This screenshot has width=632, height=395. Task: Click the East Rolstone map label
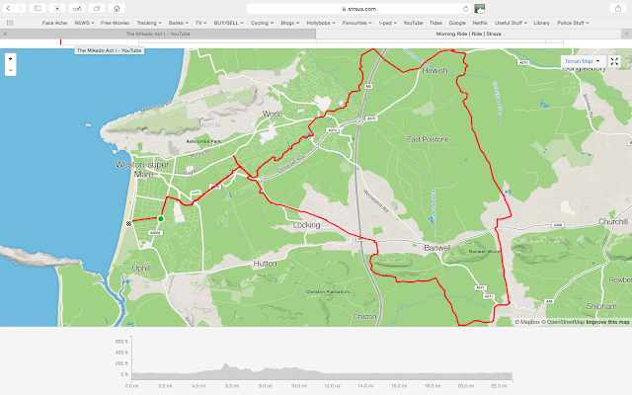428,139
